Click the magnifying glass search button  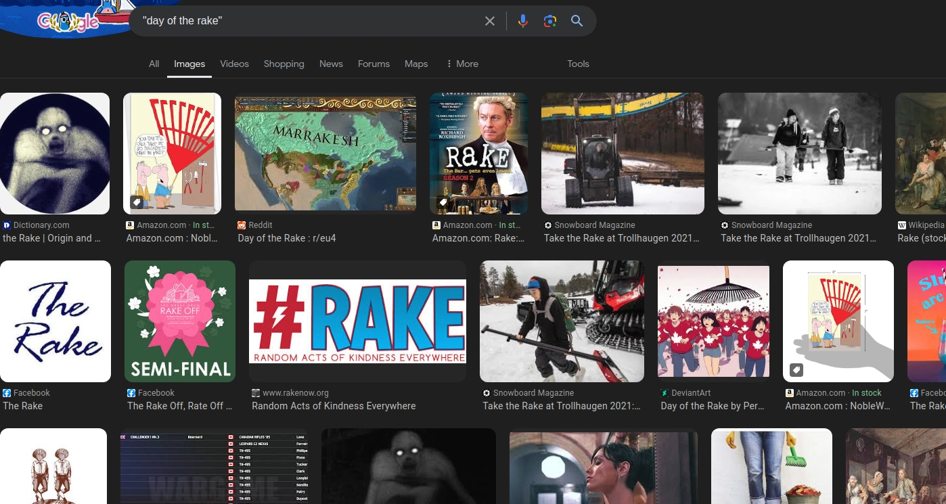tap(577, 21)
